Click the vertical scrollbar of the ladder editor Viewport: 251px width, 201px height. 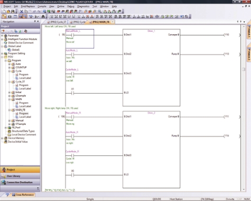243,108
